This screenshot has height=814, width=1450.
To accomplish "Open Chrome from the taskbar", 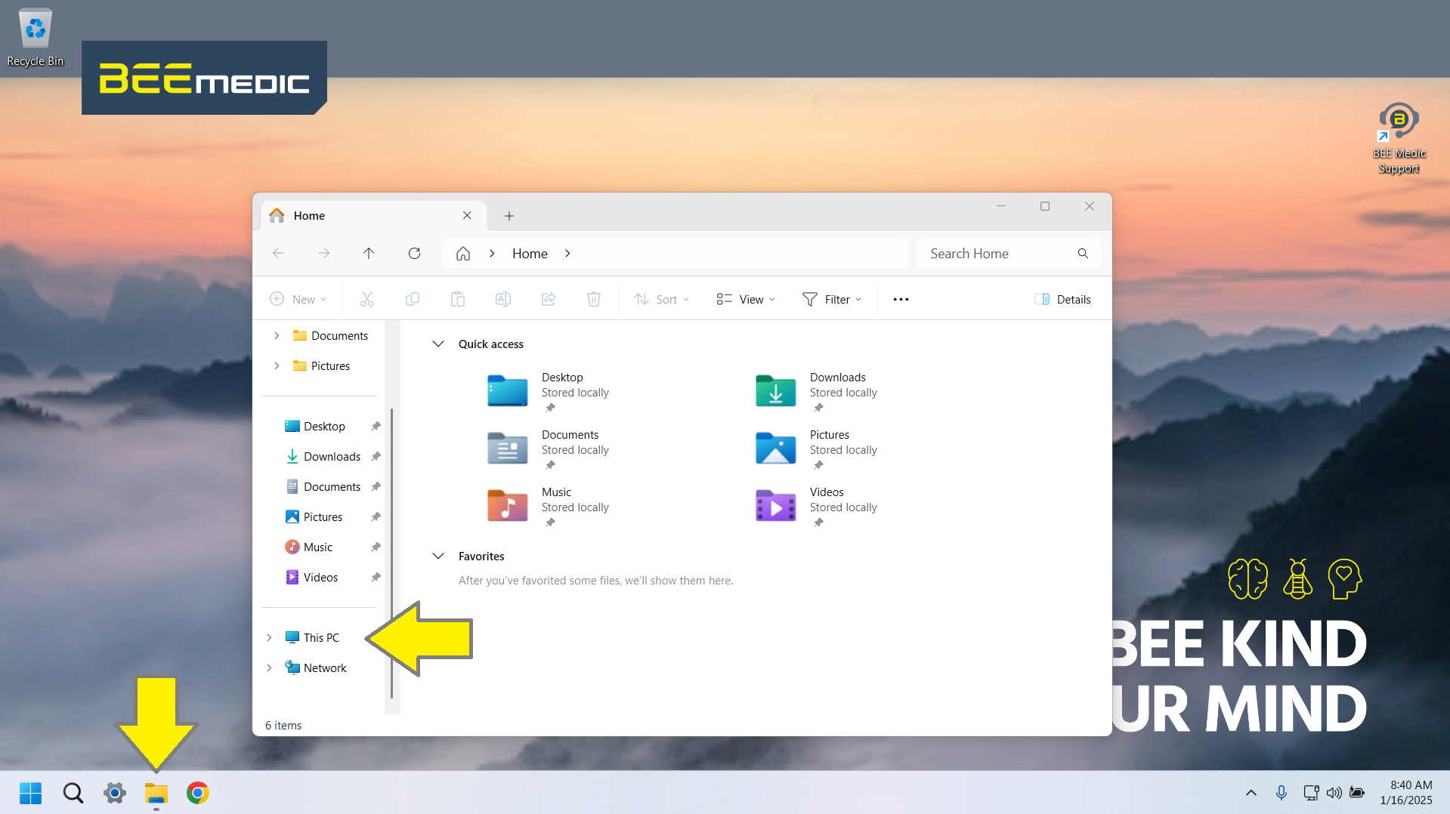I will coord(198,793).
